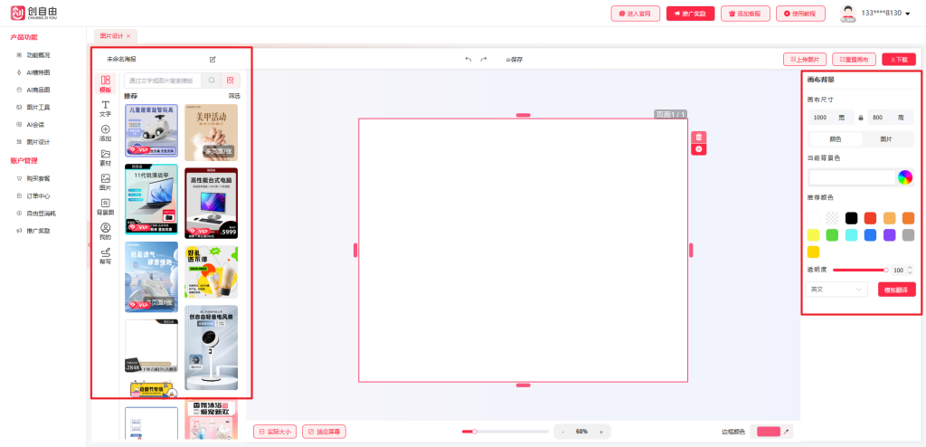Click the 模板翻译 (Translate template) button
The image size is (926, 447).
click(x=896, y=290)
